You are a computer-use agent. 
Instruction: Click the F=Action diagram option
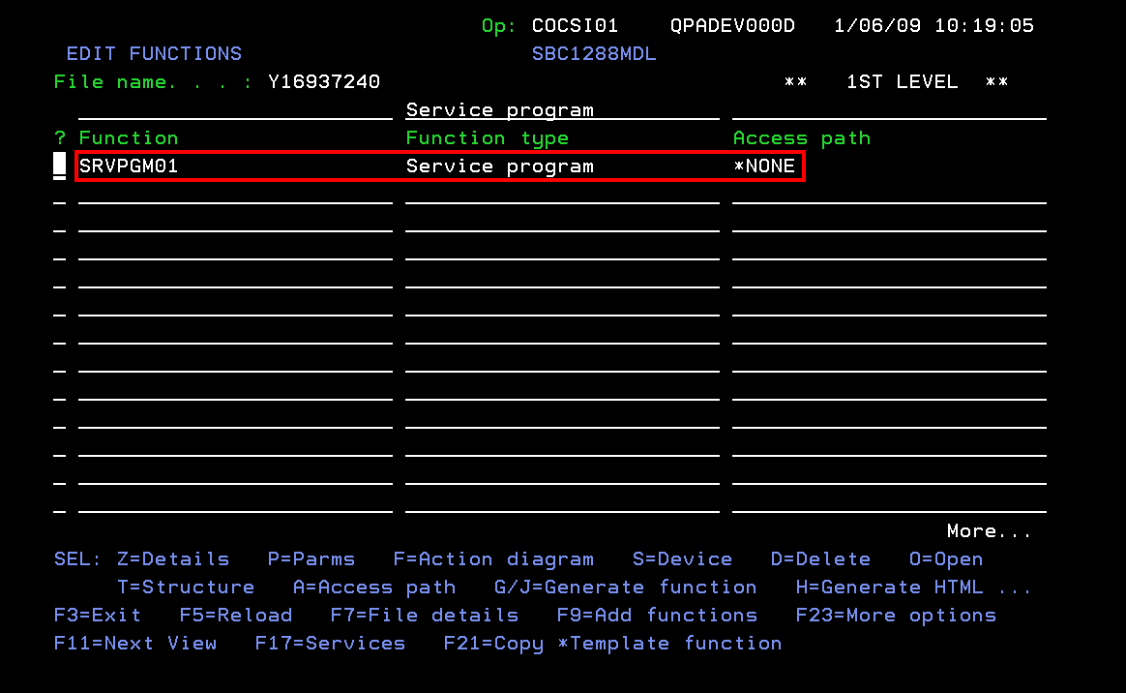[x=493, y=559]
